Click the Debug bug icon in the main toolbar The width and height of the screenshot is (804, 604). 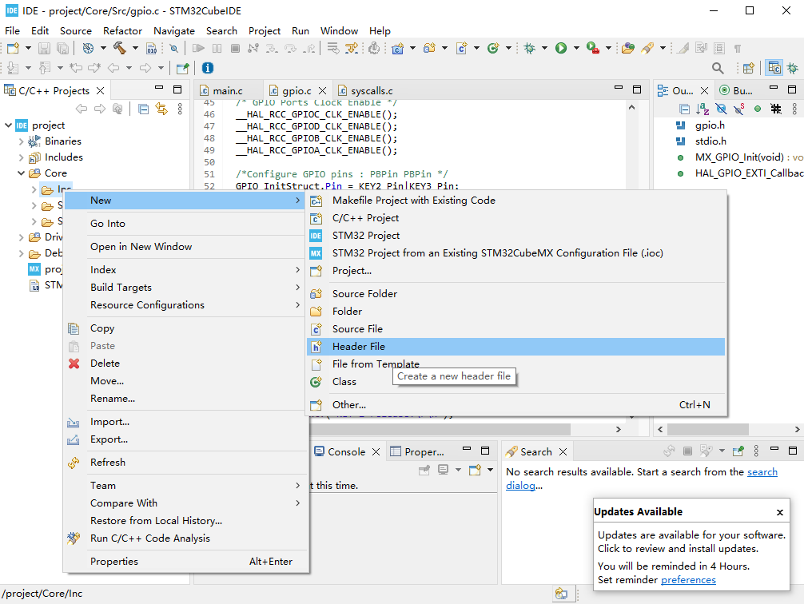click(530, 48)
